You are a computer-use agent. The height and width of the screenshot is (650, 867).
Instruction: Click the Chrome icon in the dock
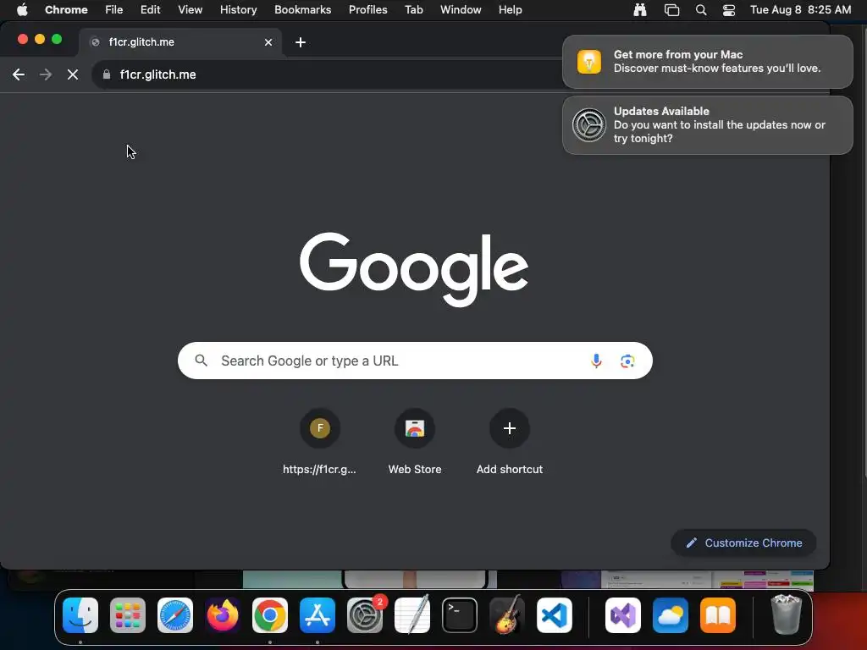pyautogui.click(x=270, y=615)
